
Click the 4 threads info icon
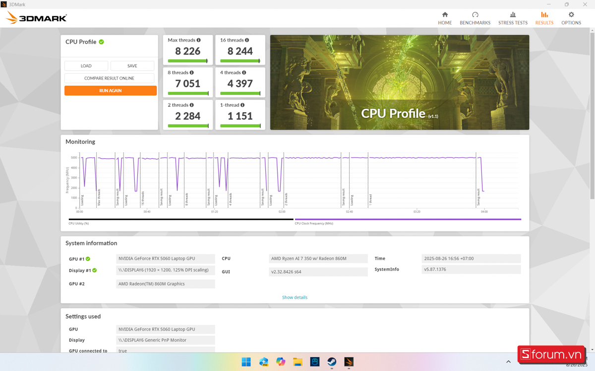244,73
